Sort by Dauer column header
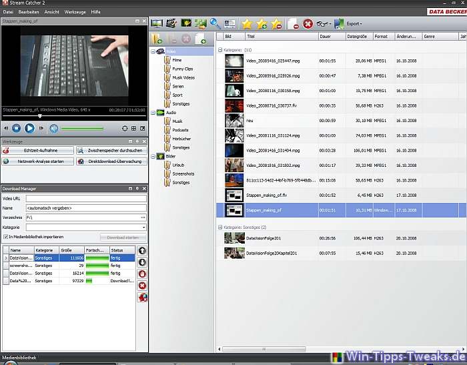 coord(332,36)
